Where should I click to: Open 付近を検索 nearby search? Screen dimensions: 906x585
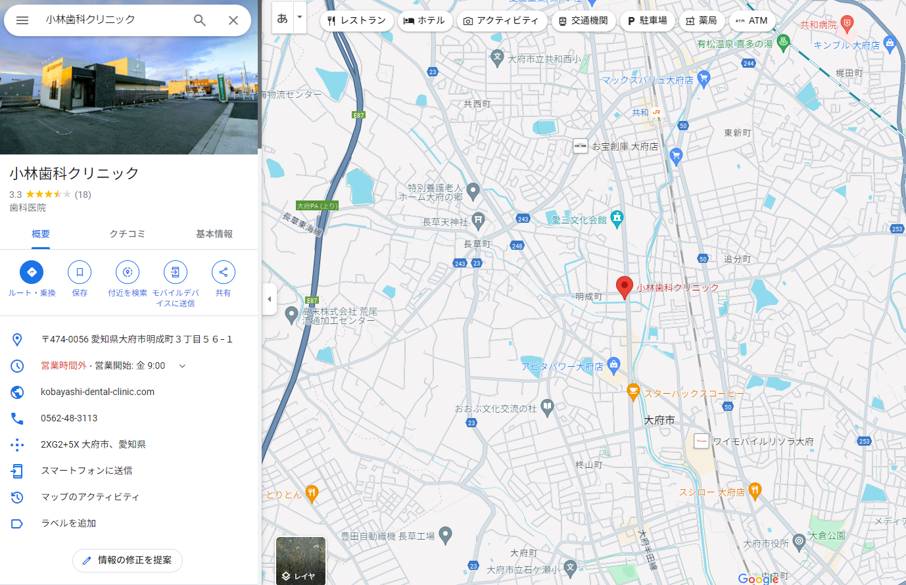pyautogui.click(x=127, y=271)
